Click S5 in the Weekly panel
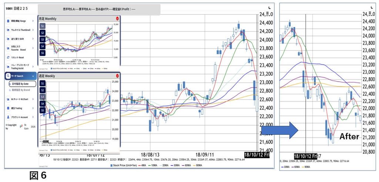 43,110
